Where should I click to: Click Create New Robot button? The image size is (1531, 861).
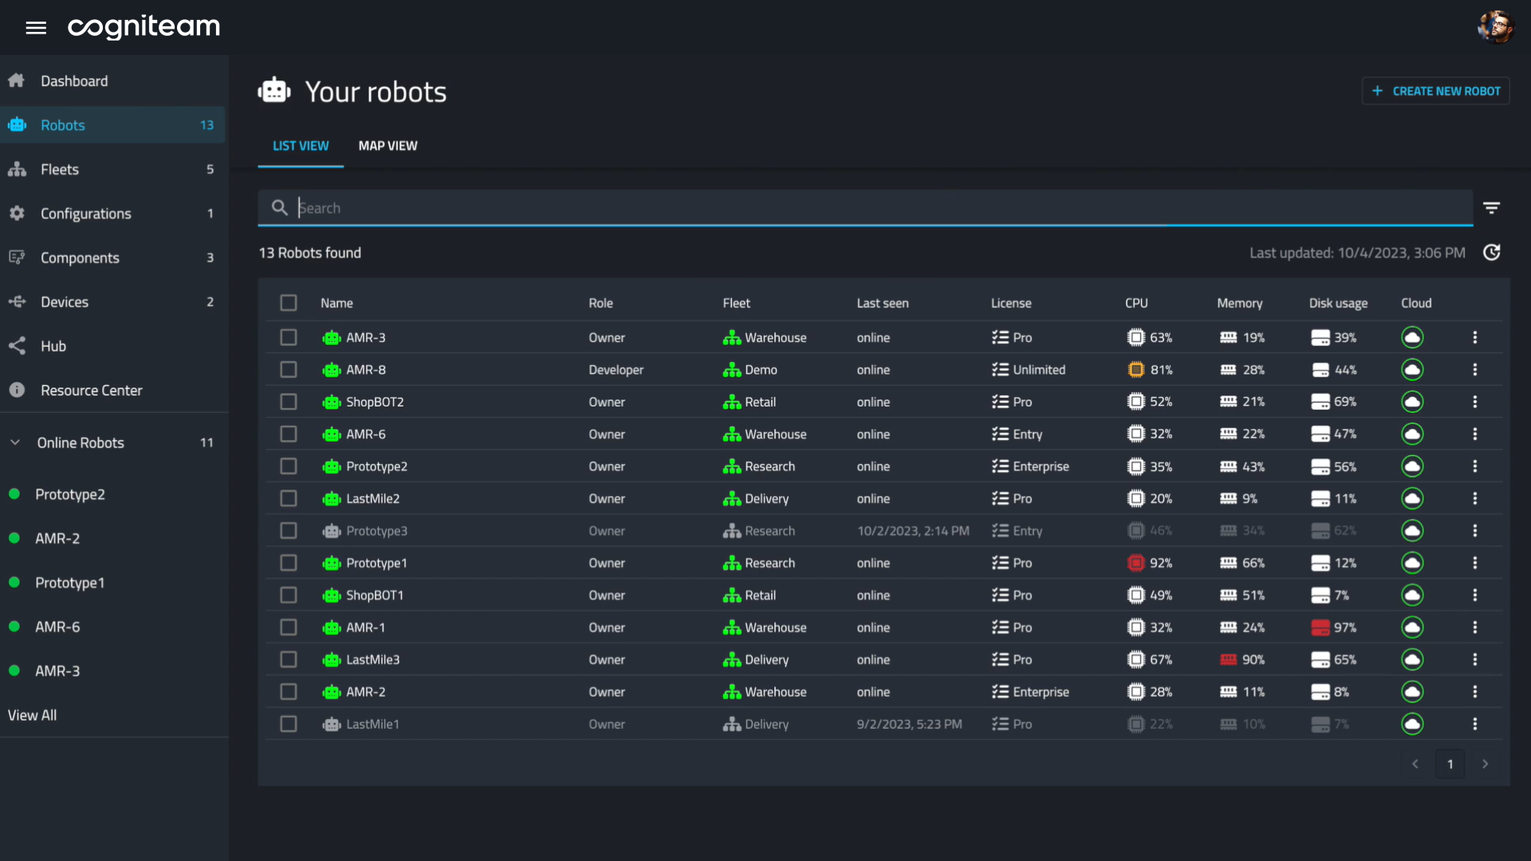click(x=1435, y=91)
